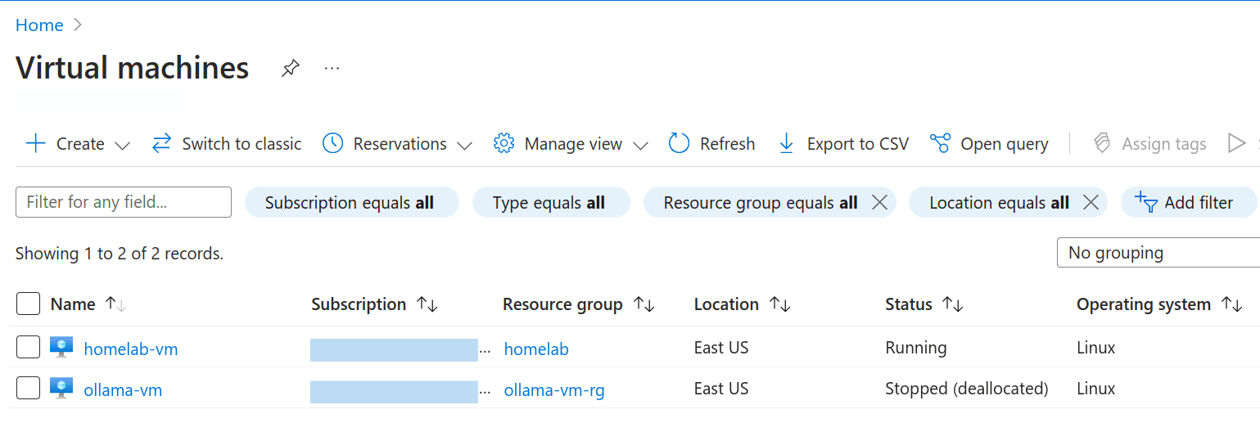Image resolution: width=1260 pixels, height=423 pixels.
Task: Click Add filter
Action: pos(1188,202)
